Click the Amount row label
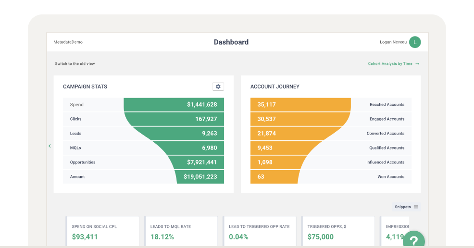The width and height of the screenshot is (474, 248). [x=77, y=177]
